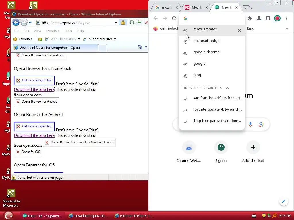Click Download the app here under Android
Viewport: 294px width, 220px height.
point(34,135)
